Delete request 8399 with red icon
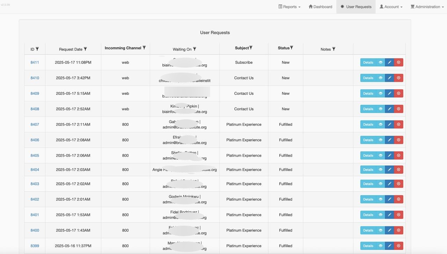 click(398, 246)
